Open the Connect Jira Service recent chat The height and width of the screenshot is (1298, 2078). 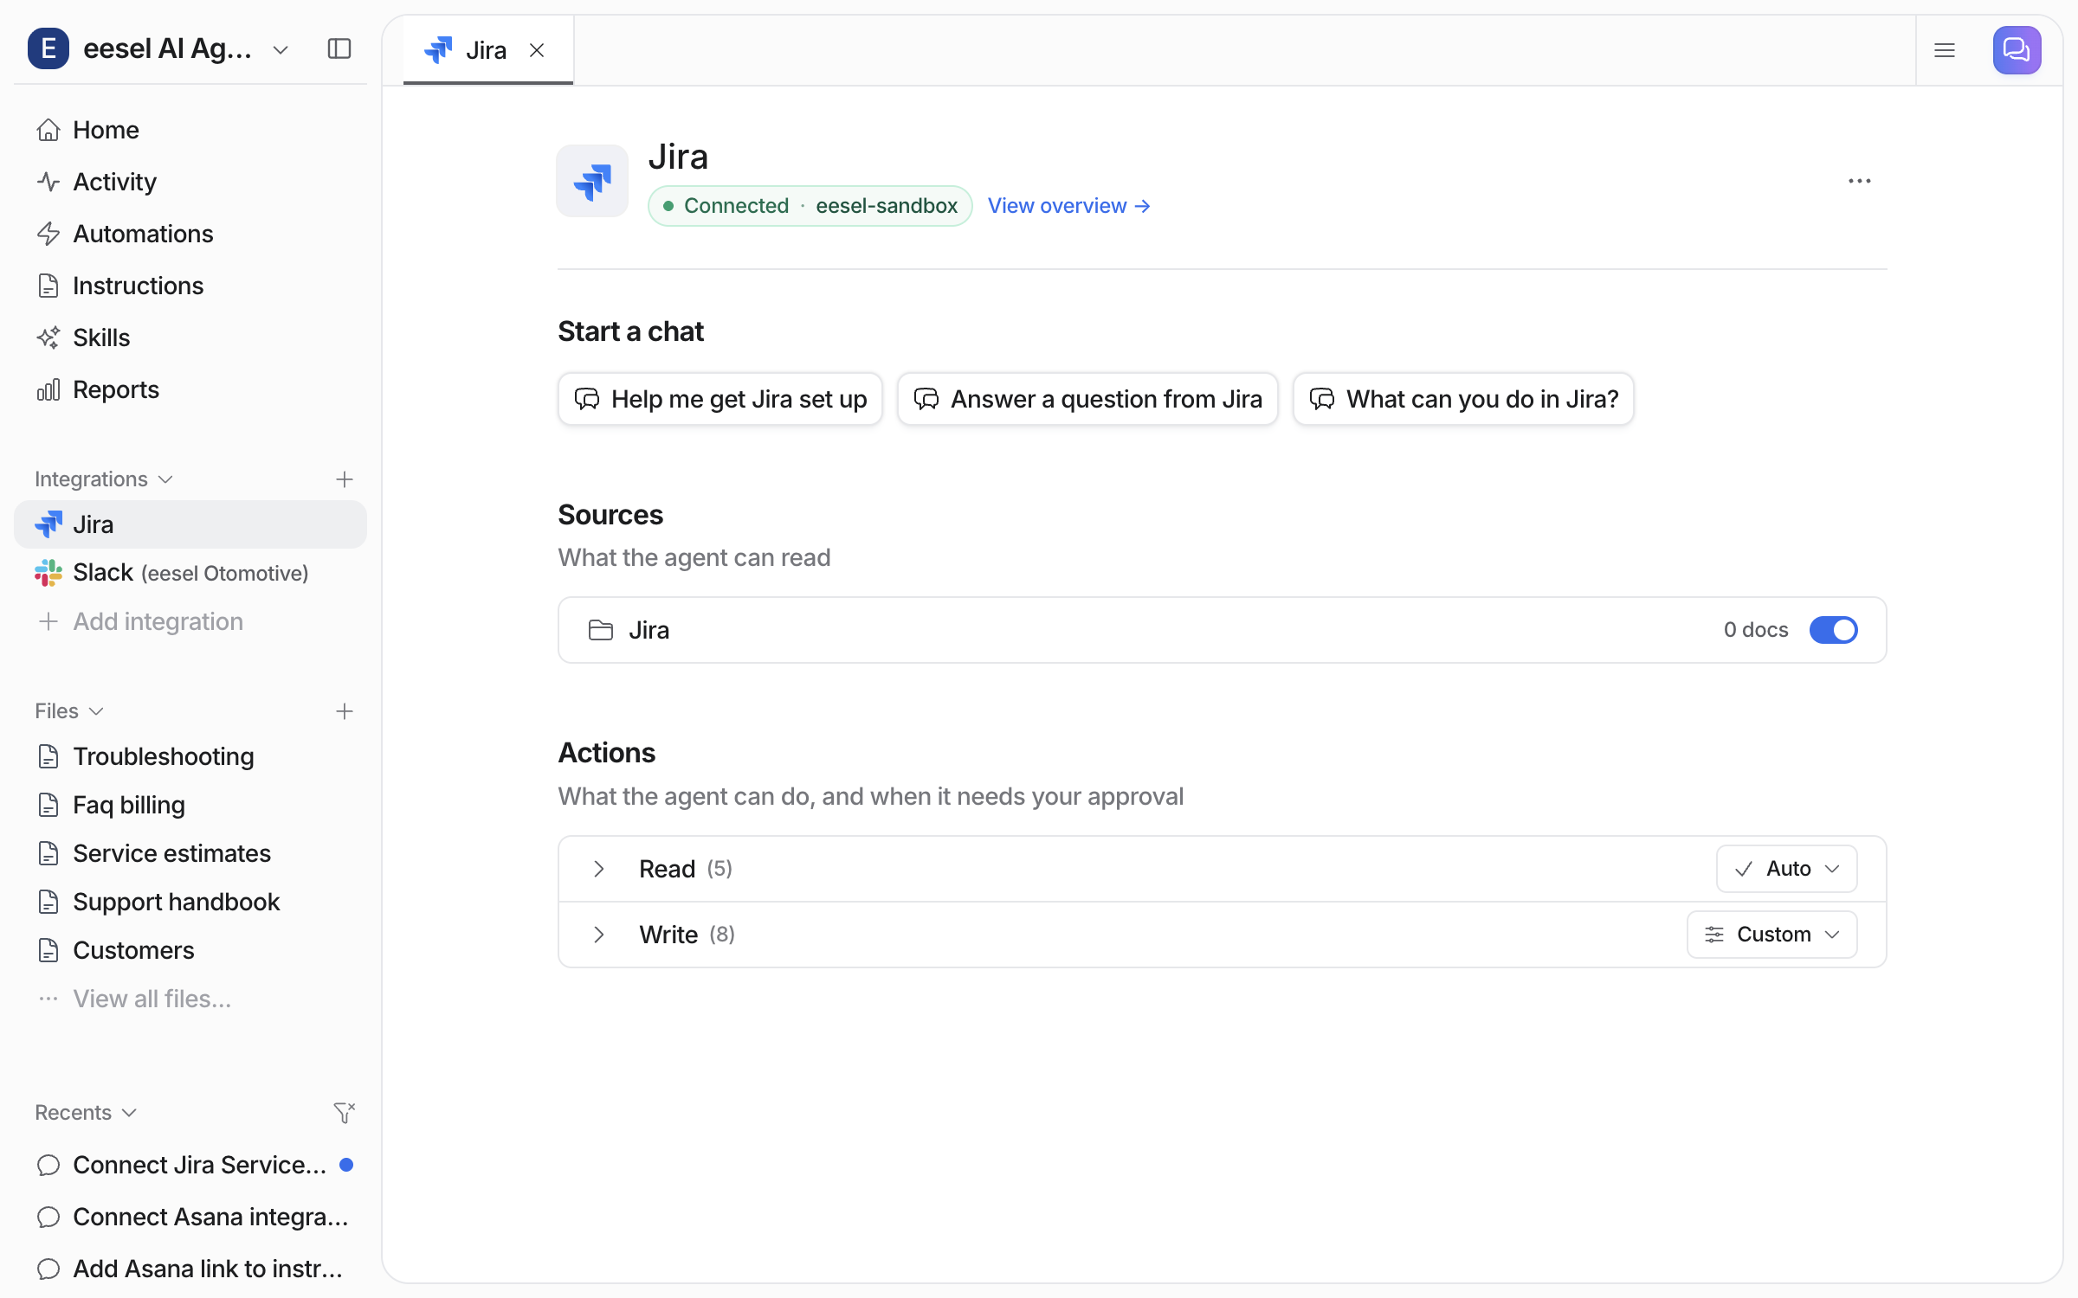click(x=190, y=1165)
